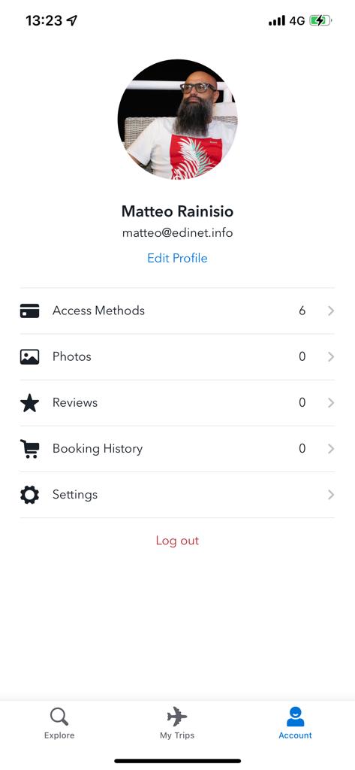Open Access Methods via its chevron arrow
This screenshot has width=355, height=770.
pyautogui.click(x=331, y=311)
